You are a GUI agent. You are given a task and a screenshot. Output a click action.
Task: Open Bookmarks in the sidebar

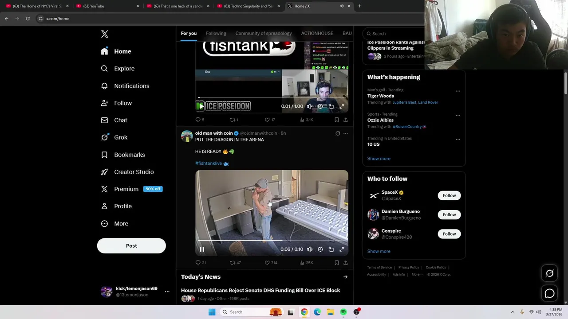click(x=123, y=155)
